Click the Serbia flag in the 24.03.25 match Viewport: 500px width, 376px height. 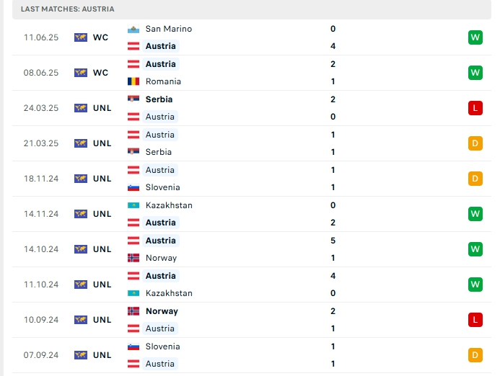coord(133,99)
